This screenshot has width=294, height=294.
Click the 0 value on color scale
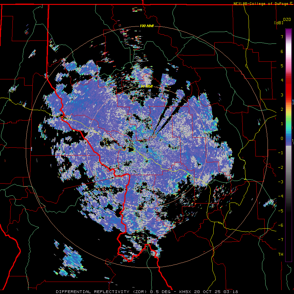click(282, 139)
